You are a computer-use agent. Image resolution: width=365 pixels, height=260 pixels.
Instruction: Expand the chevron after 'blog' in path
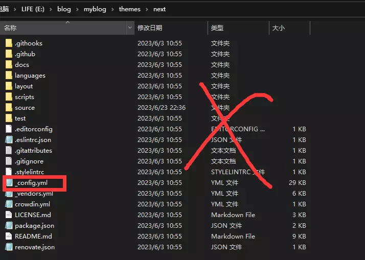tap(78, 9)
